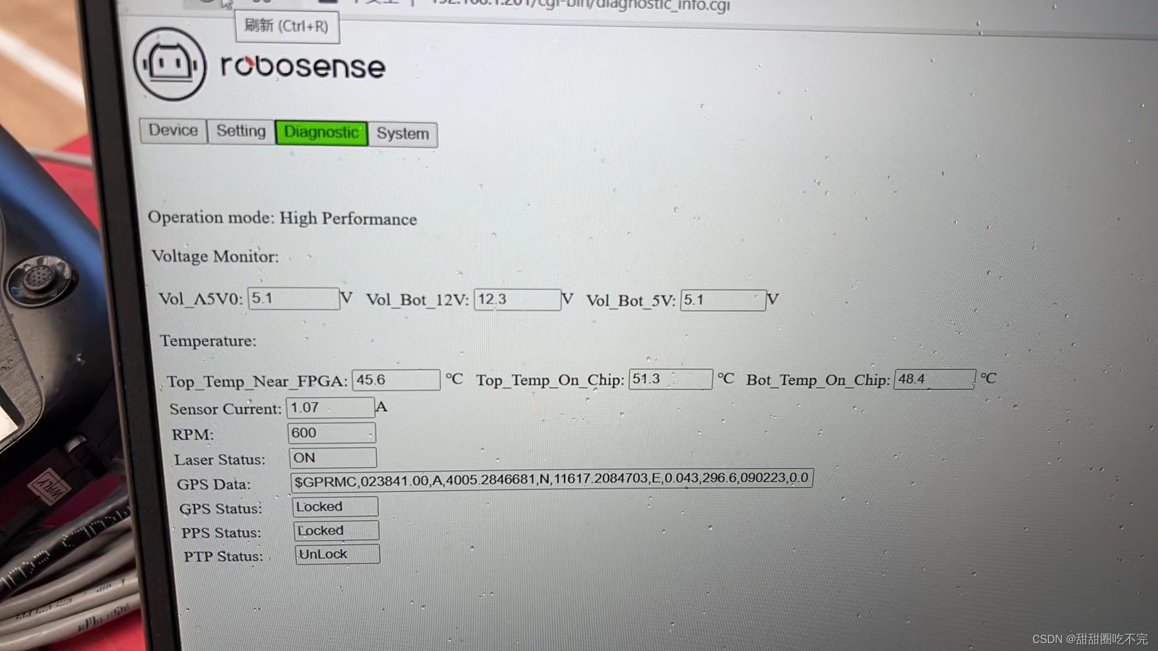Expand the Voltage Monitor section
1158x651 pixels.
click(215, 256)
